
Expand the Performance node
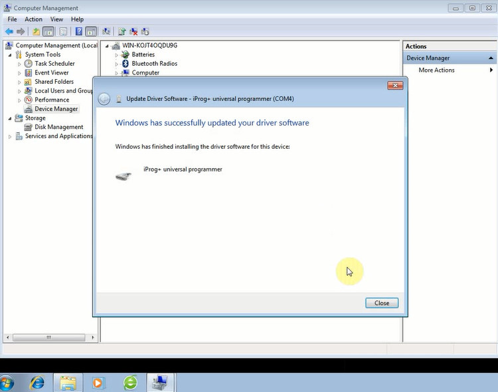[19, 100]
